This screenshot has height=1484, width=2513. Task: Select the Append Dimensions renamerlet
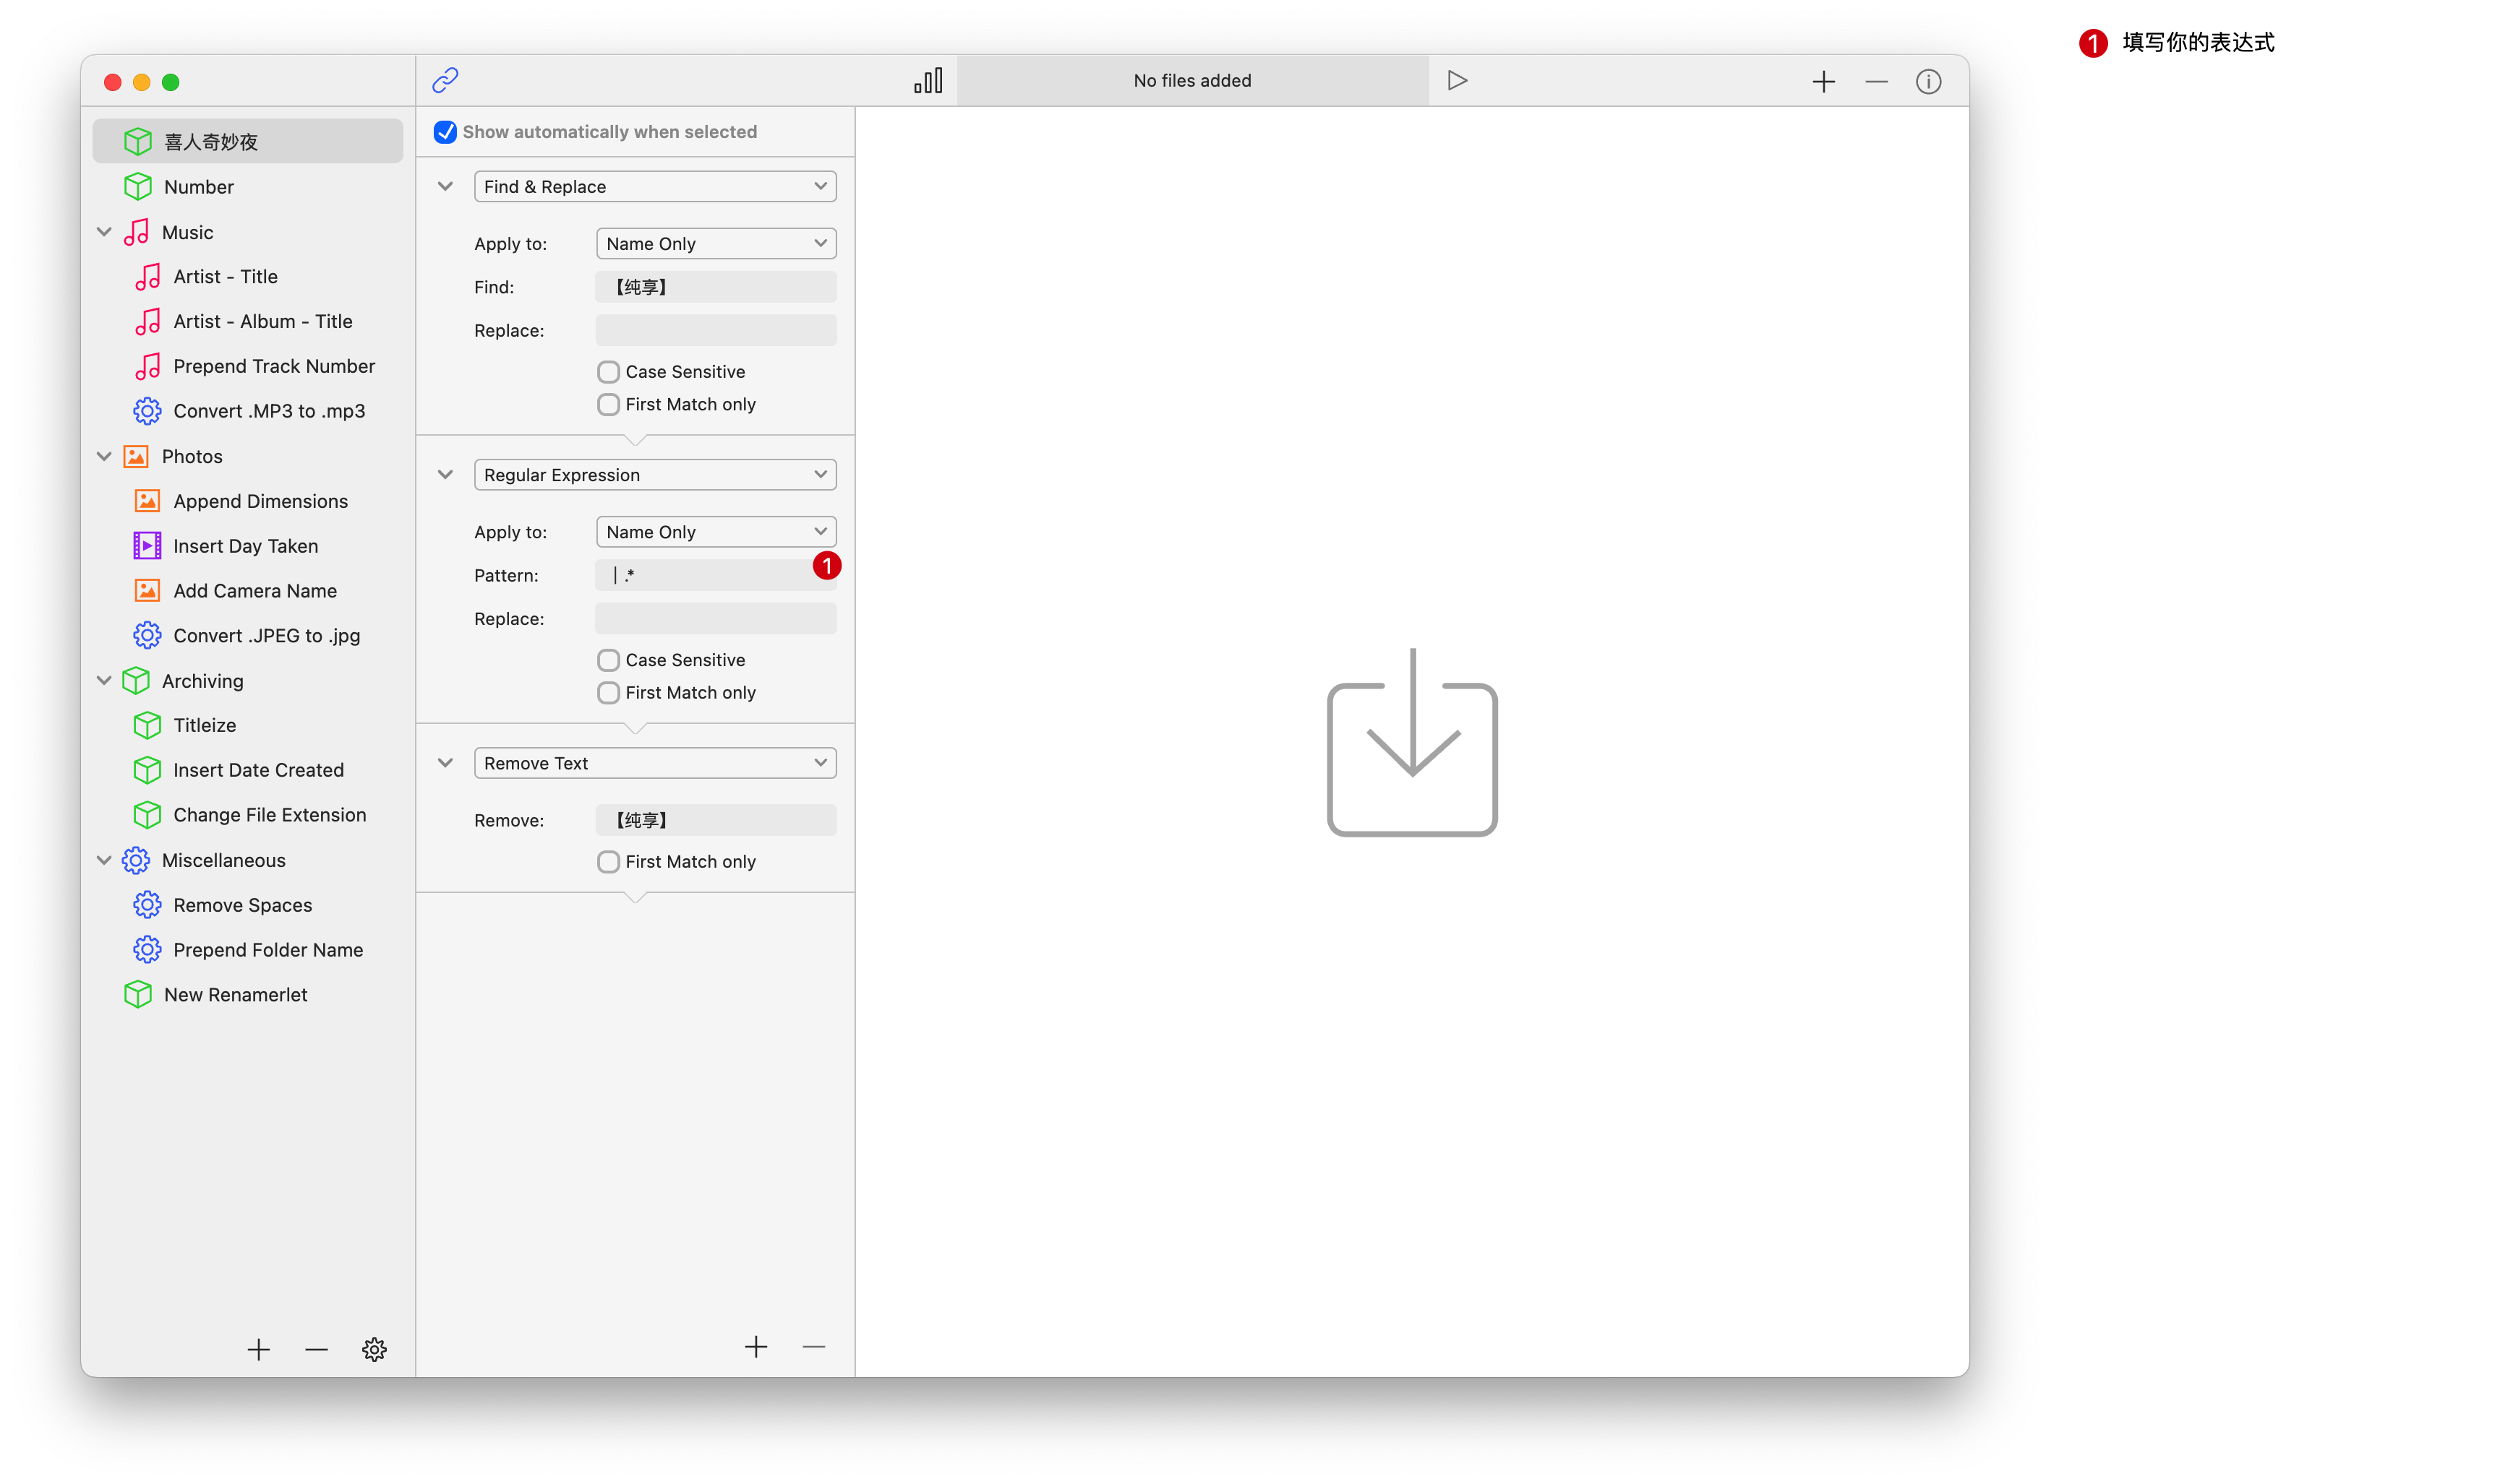click(x=260, y=501)
